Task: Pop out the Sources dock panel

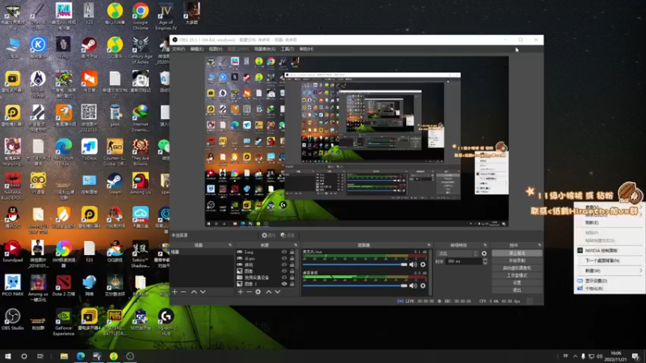Action: 296,245
